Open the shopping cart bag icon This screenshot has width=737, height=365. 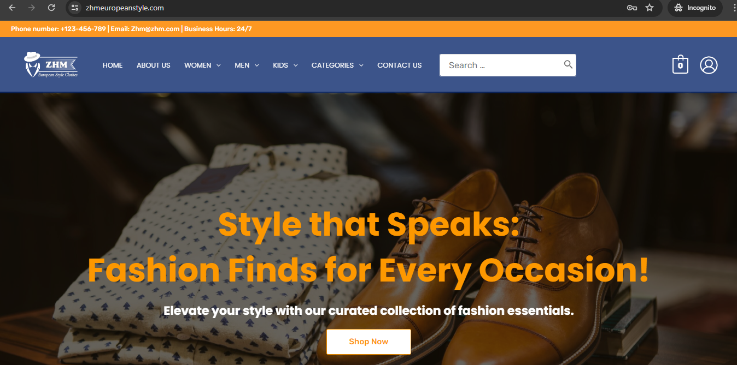coord(680,64)
